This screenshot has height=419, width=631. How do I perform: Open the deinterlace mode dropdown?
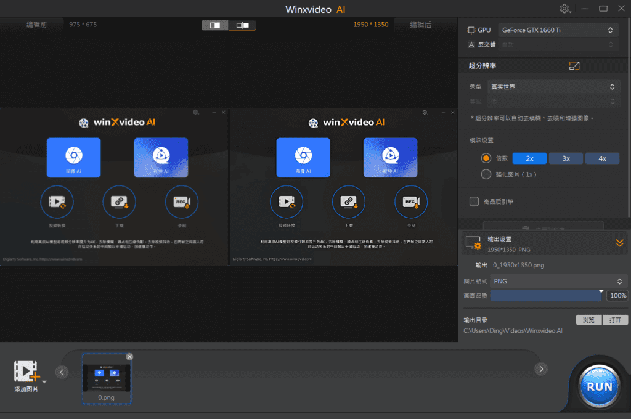pyautogui.click(x=557, y=44)
